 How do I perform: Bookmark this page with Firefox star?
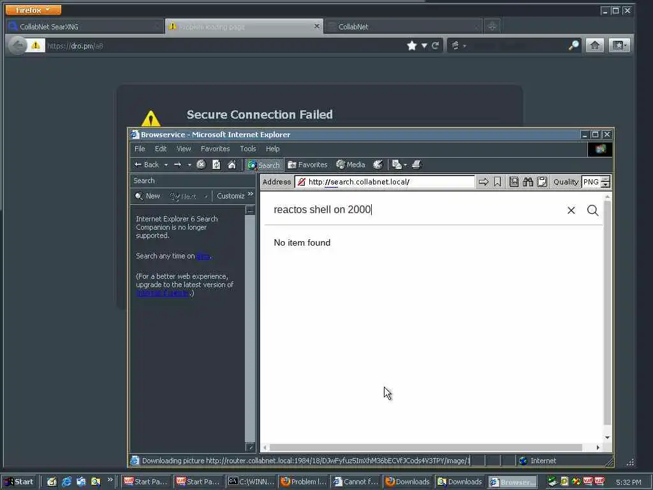(x=412, y=46)
